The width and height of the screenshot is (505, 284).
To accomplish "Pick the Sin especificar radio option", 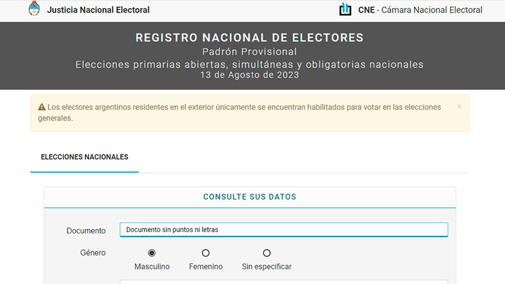I will (x=266, y=253).
